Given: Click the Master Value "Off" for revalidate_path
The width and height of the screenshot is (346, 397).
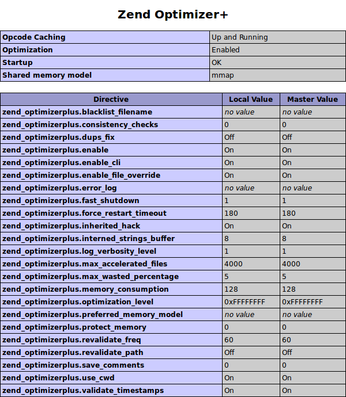Looking at the screenshot, I should [287, 353].
